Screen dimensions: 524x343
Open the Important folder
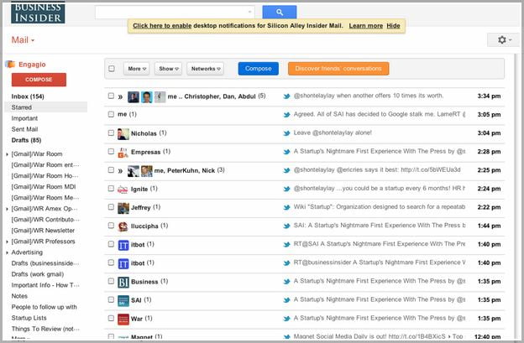24,118
